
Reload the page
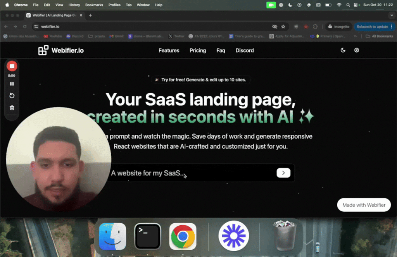(24, 27)
